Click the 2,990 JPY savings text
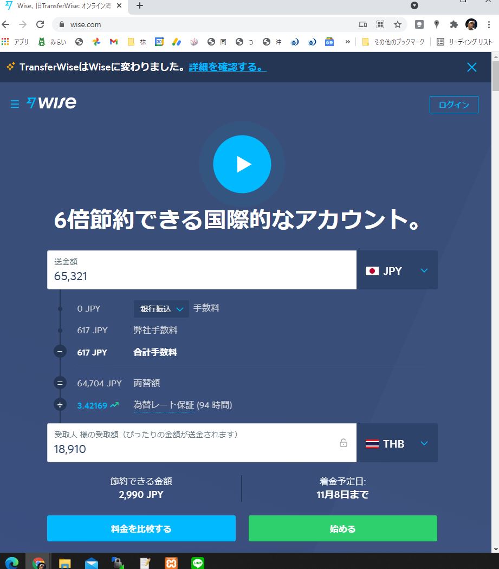The height and width of the screenshot is (569, 499). click(141, 494)
